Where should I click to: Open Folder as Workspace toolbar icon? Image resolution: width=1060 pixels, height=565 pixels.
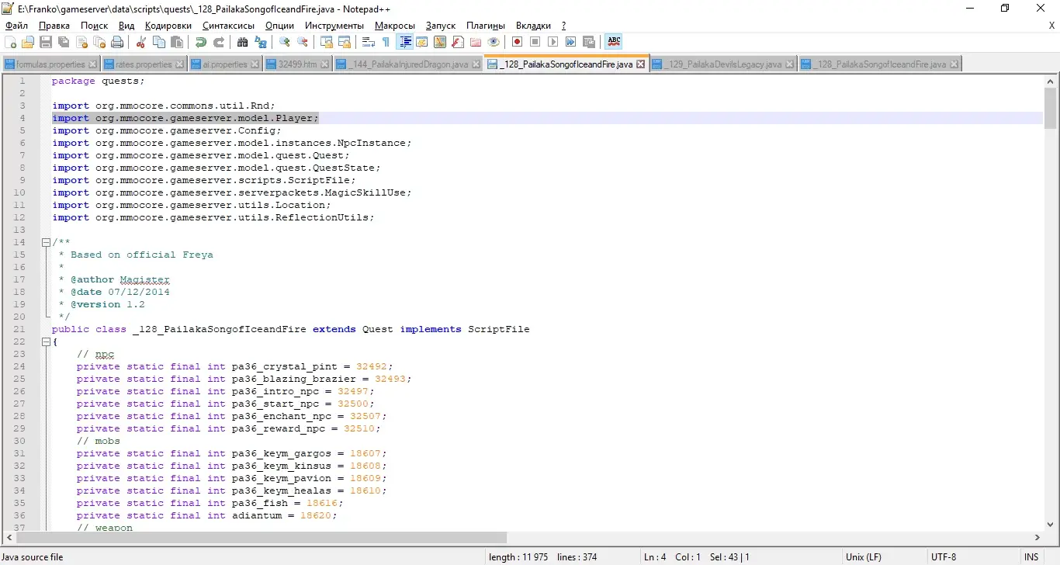point(476,42)
